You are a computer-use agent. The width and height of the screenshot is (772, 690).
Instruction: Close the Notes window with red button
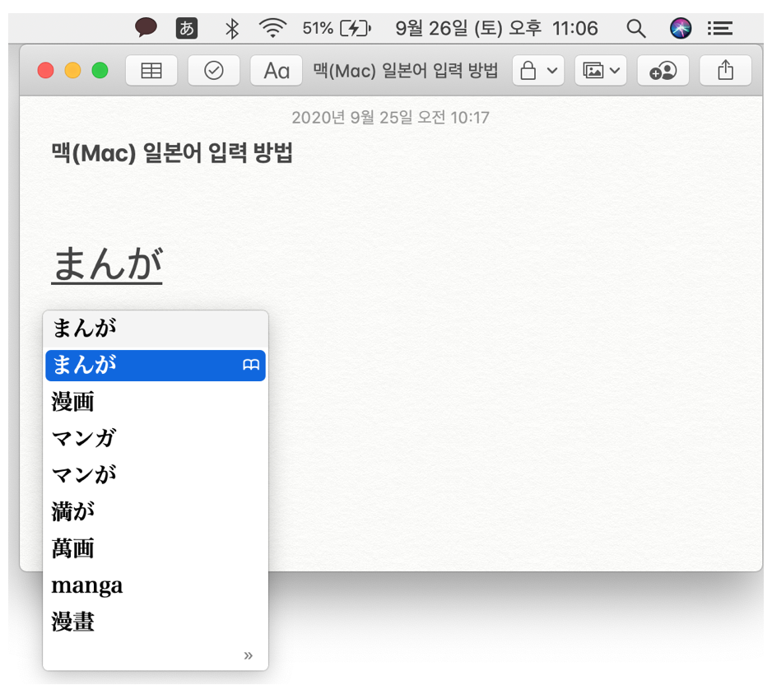[46, 71]
